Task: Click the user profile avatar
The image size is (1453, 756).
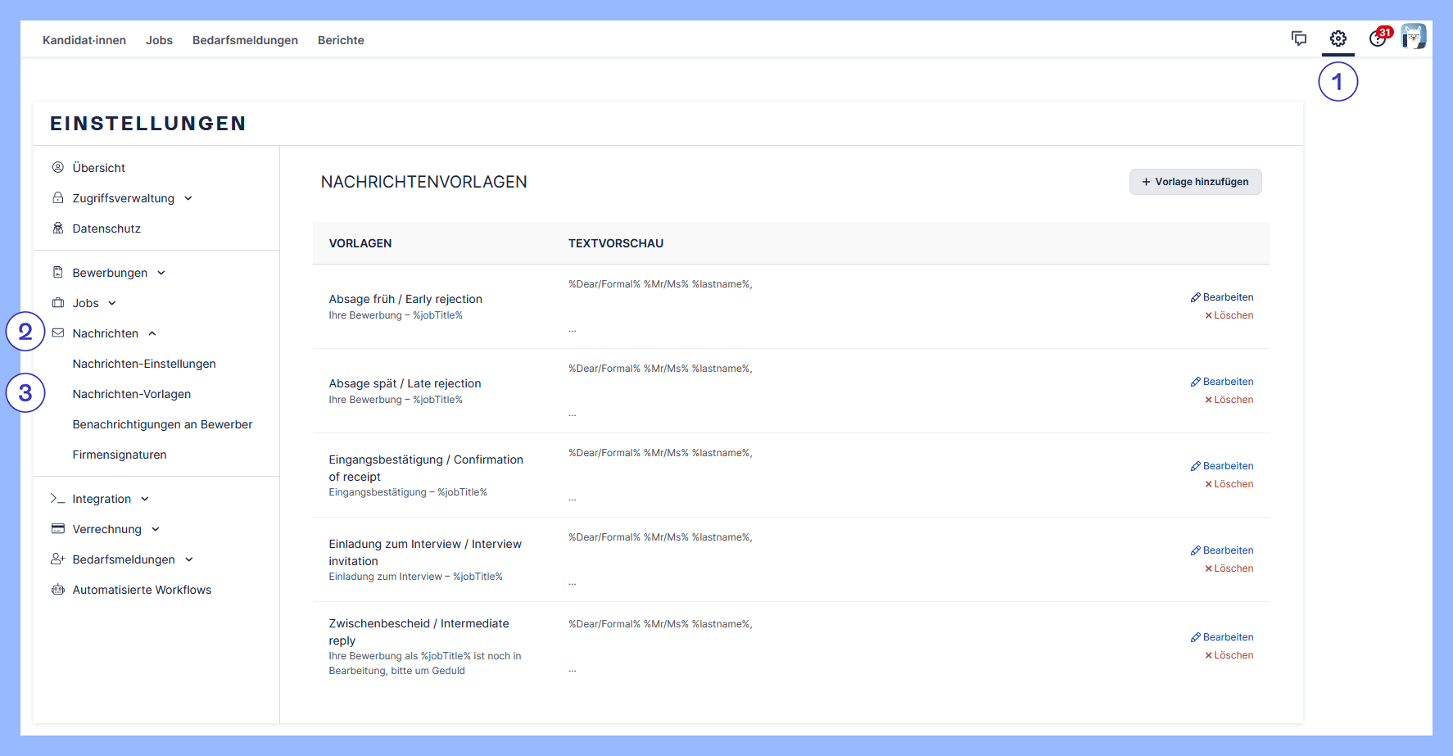Action: point(1413,37)
